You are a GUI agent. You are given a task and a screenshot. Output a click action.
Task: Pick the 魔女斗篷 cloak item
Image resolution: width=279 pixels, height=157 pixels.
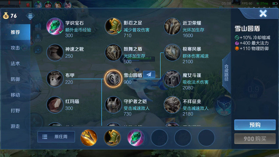click(172, 78)
